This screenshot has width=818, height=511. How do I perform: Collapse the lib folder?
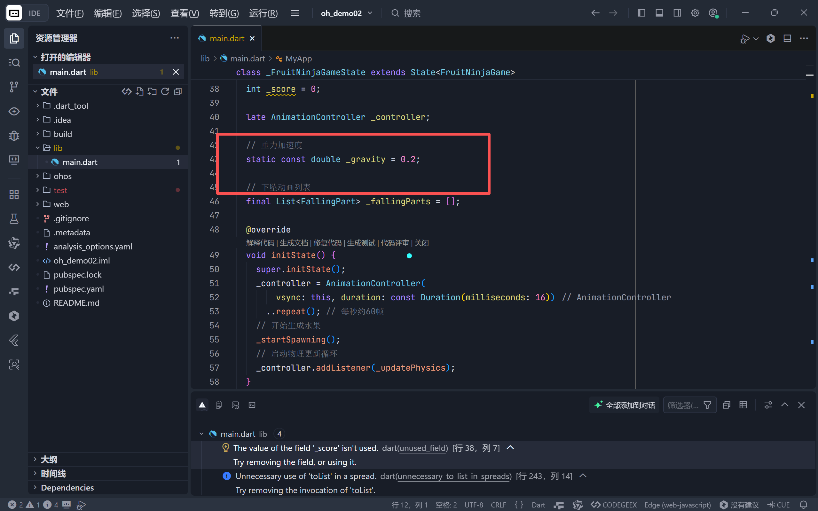click(58, 148)
